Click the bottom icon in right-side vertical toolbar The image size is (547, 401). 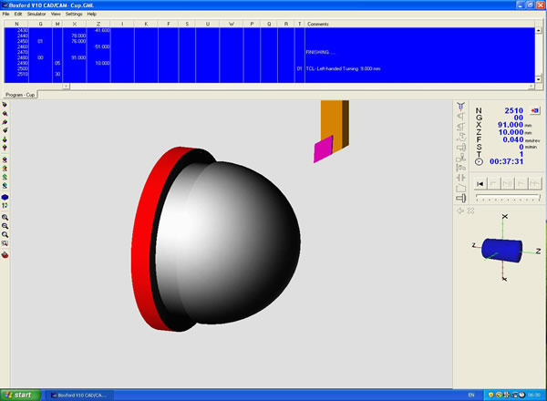tap(461, 199)
